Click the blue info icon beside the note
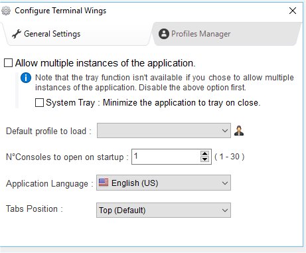Image resolution: width=306 pixels, height=253 pixels. [x=26, y=78]
